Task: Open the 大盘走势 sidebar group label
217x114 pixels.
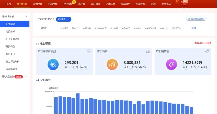Action: [9, 76]
